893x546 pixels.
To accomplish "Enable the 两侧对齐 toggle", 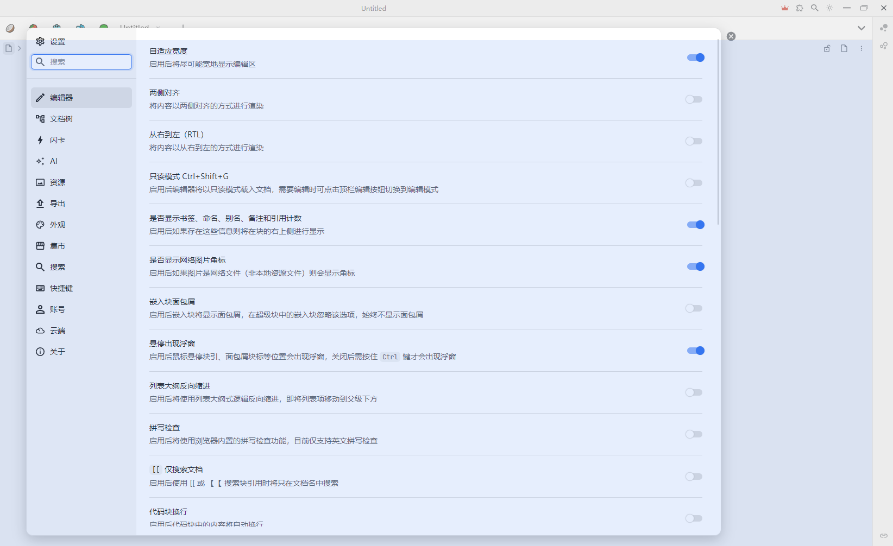I will tap(694, 99).
